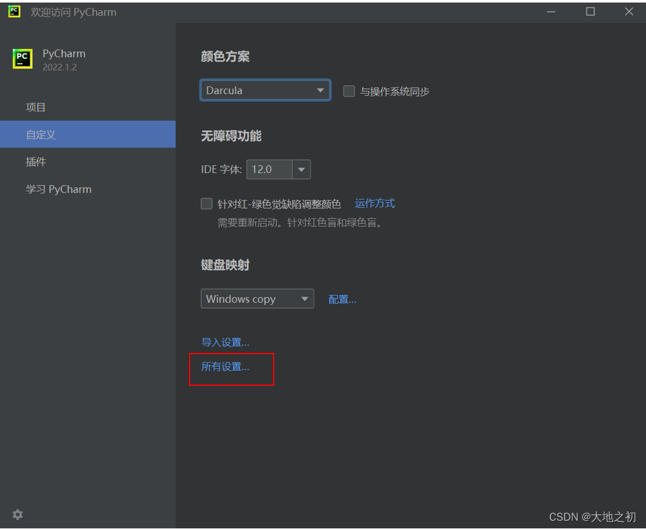The image size is (646, 529).
Task: Click the 2022.1.2 version text
Action: point(60,67)
